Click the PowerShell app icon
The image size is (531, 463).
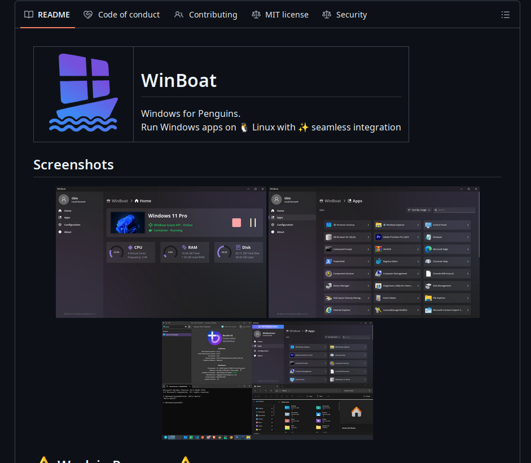point(328,261)
